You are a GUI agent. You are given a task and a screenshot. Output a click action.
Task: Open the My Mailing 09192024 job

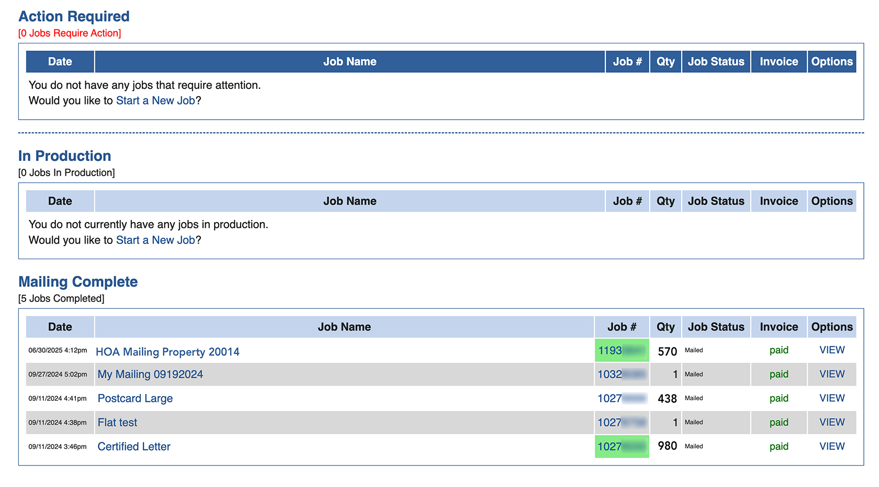pos(150,374)
